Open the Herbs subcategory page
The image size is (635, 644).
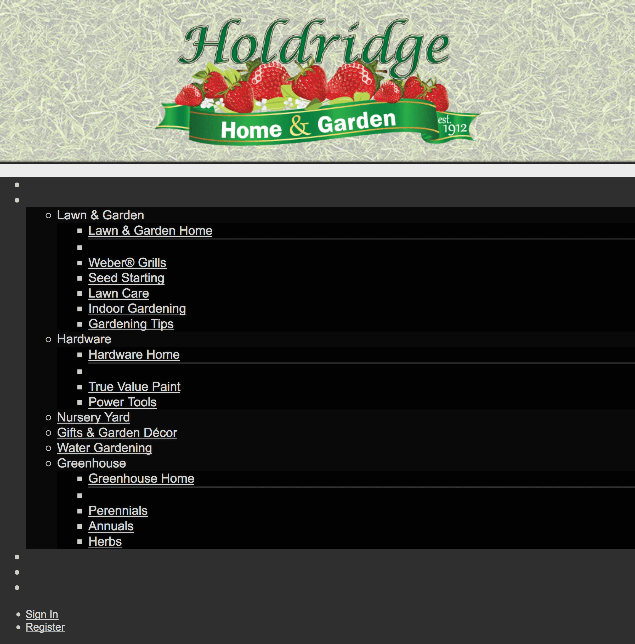[x=105, y=541]
